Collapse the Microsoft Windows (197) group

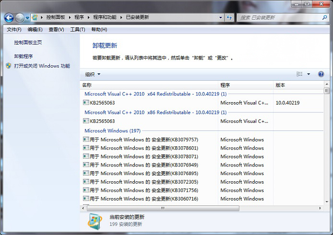coord(113,131)
